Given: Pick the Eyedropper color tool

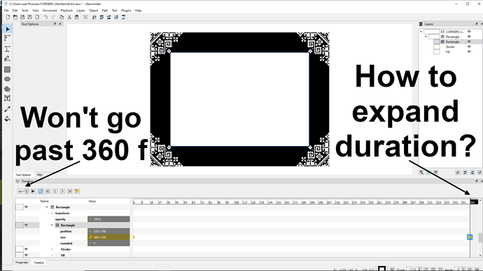Looking at the screenshot, I should (8, 109).
